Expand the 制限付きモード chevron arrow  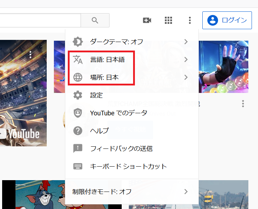coord(186,192)
